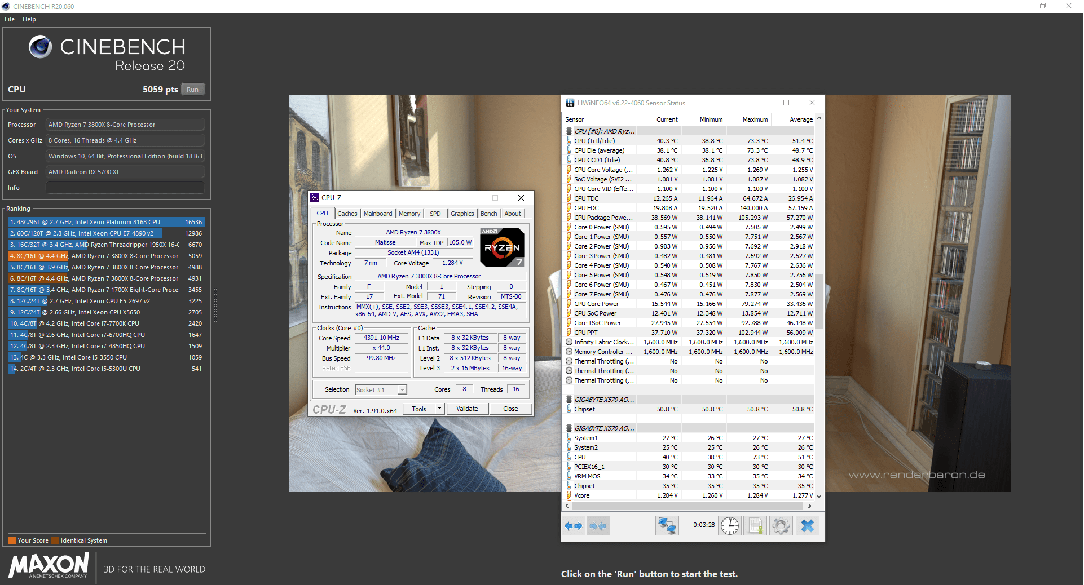The image size is (1084, 585).
Task: Click the Sensor column header in HWiNFO
Action: tap(600, 119)
